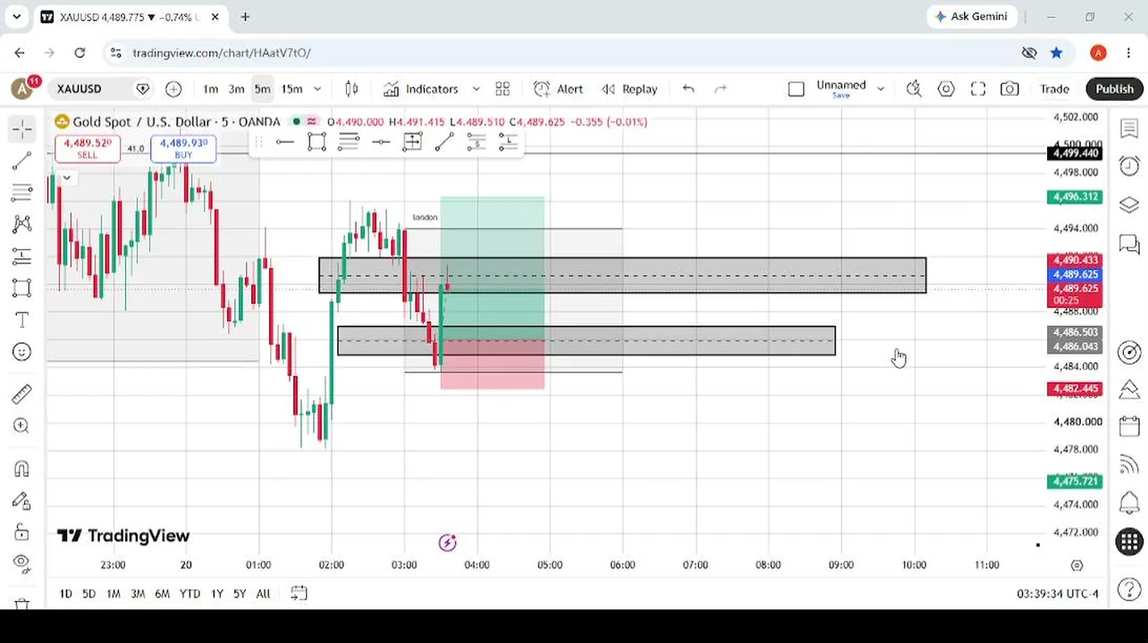Viewport: 1148px width, 643px height.
Task: Select the zoom in tool
Action: pos(22,426)
